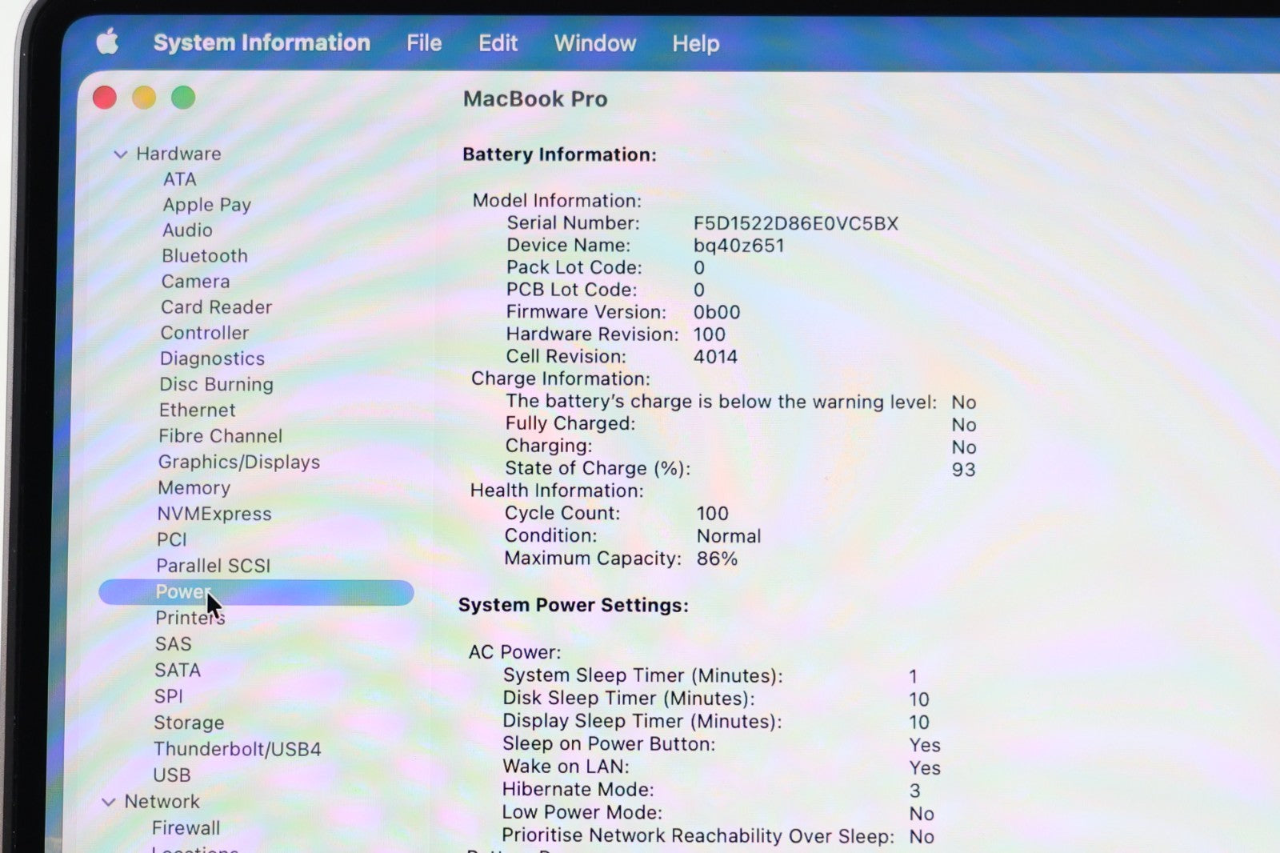The image size is (1280, 853).
Task: Select Graphics/Displays in the sidebar
Action: click(238, 463)
